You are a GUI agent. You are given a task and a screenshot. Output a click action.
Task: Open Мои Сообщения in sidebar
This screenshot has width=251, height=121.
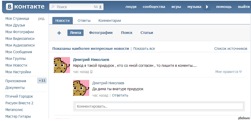[19, 52]
